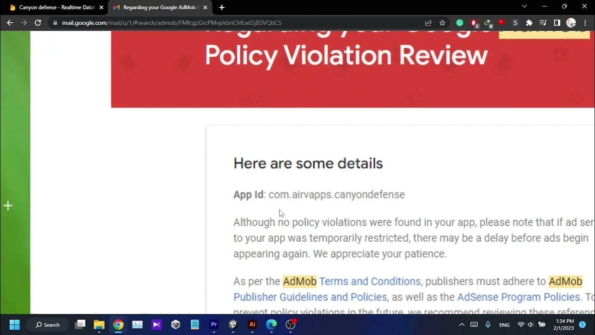Open the Chrome three-dot menu
This screenshot has height=335, width=595.
585,22
